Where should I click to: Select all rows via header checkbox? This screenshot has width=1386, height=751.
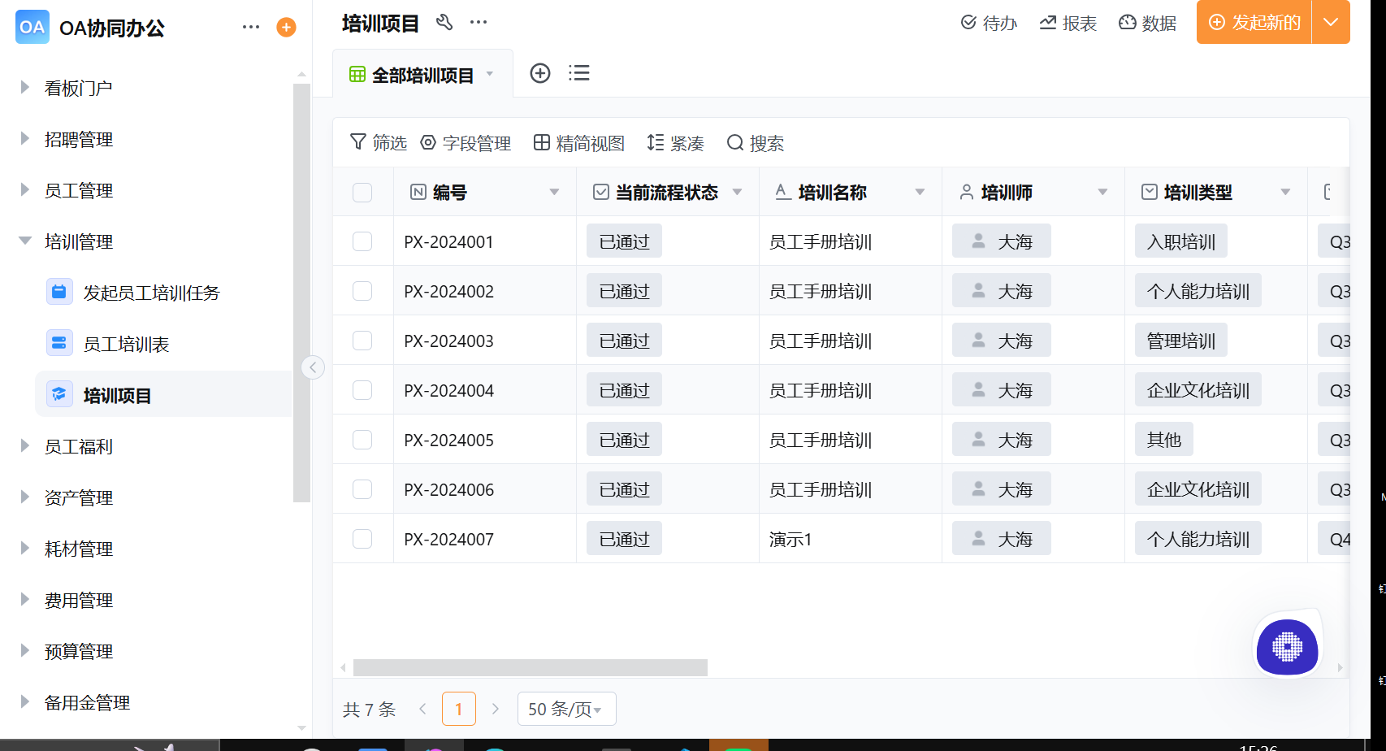click(362, 192)
